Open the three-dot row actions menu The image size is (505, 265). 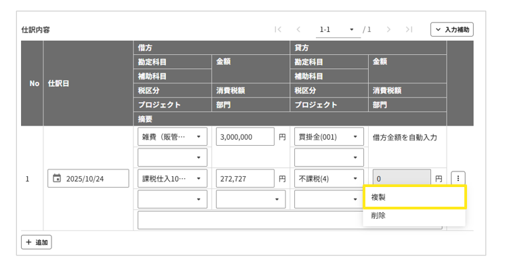point(458,178)
